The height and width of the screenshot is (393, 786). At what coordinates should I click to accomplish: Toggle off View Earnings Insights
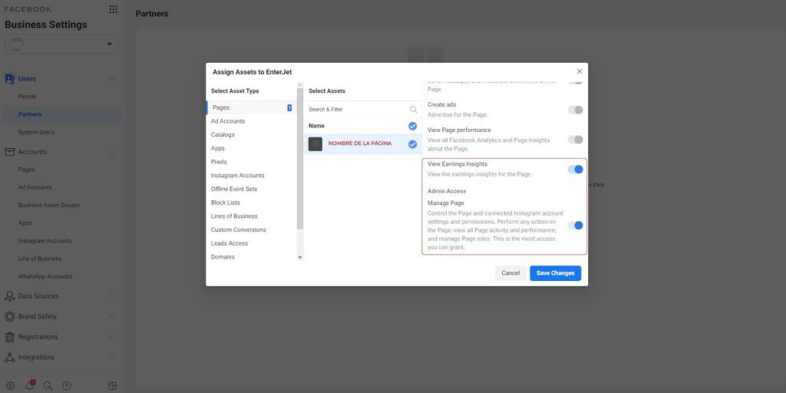[x=575, y=169]
